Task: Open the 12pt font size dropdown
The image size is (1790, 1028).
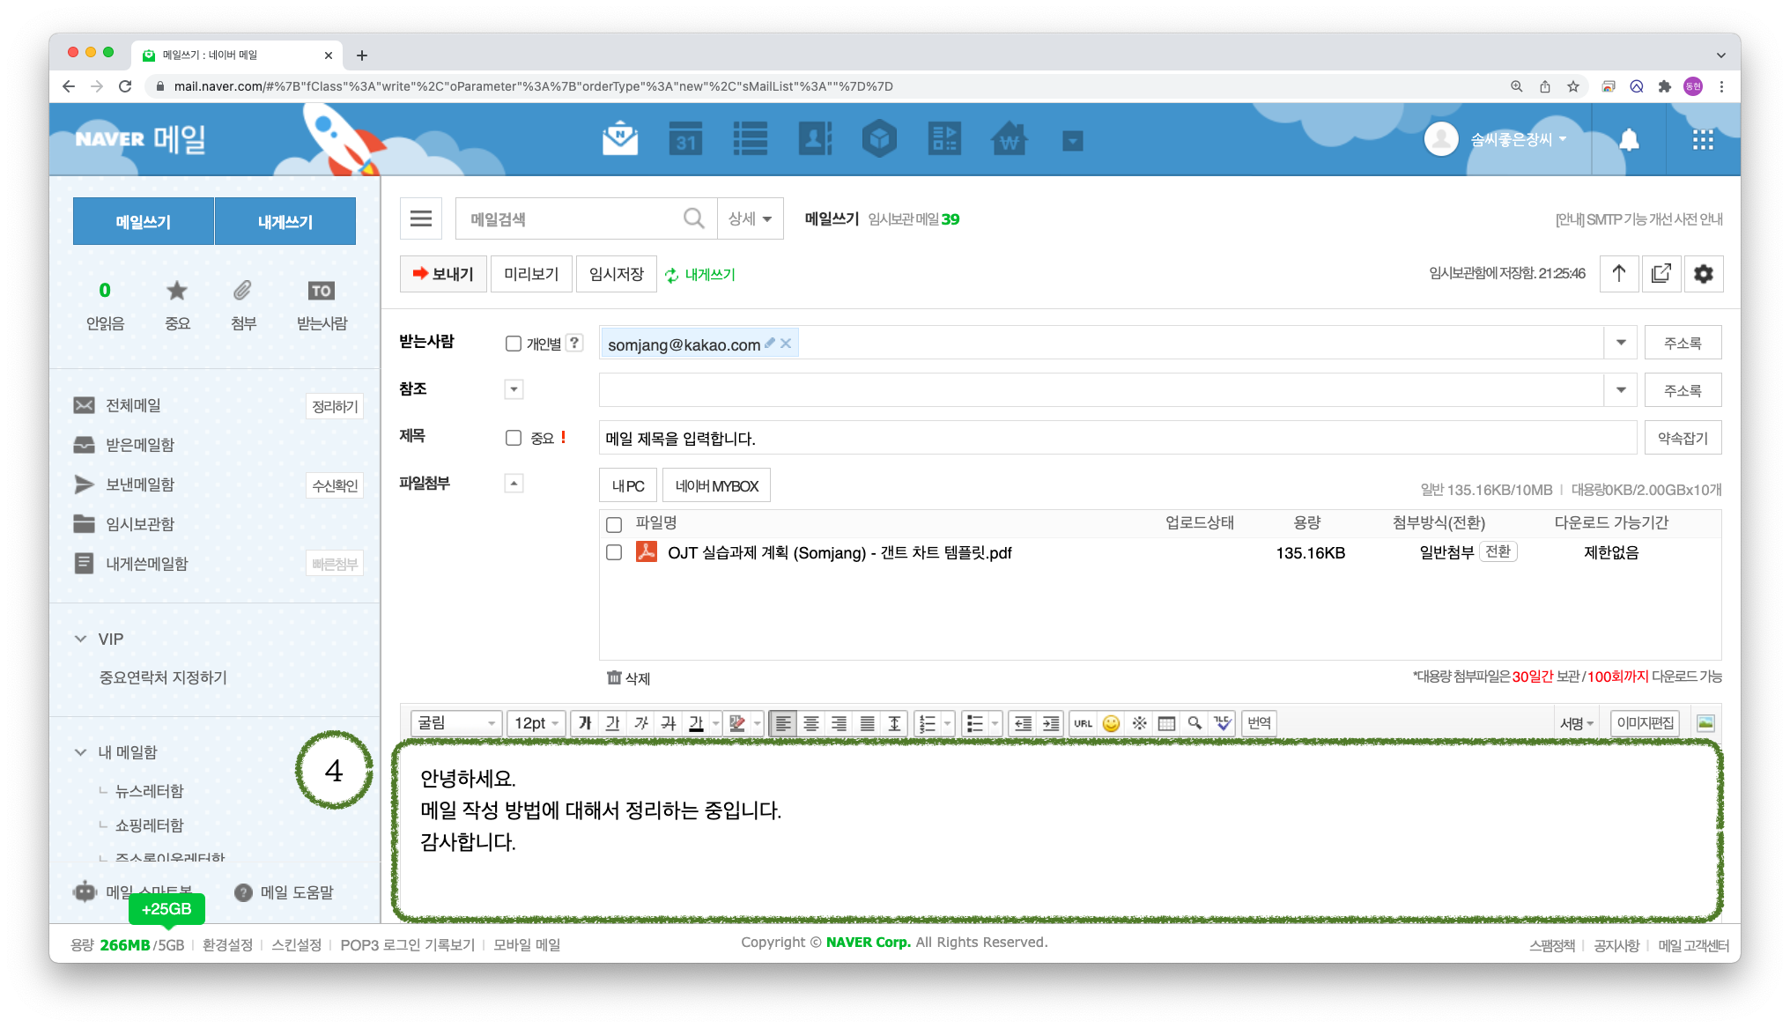Action: (x=536, y=723)
